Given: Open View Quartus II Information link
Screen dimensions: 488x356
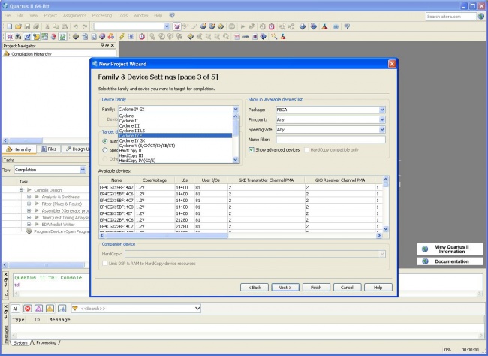Looking at the screenshot, I should tap(450, 249).
